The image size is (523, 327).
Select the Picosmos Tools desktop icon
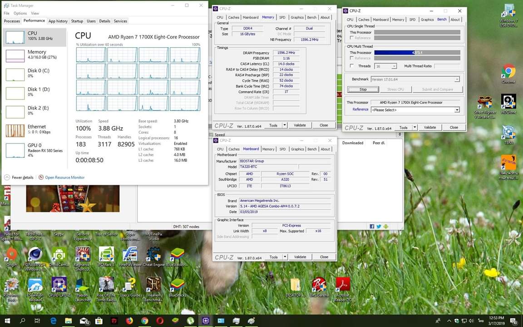point(12,290)
